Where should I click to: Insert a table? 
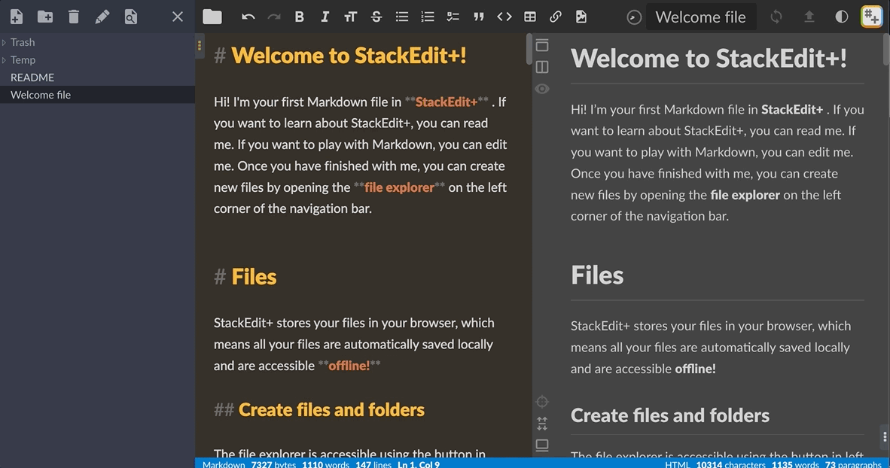tap(530, 17)
